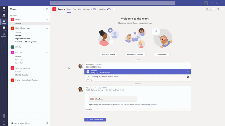The image size is (225, 126).
Task: Show more apps ellipsis in rail
Action: point(4,42)
